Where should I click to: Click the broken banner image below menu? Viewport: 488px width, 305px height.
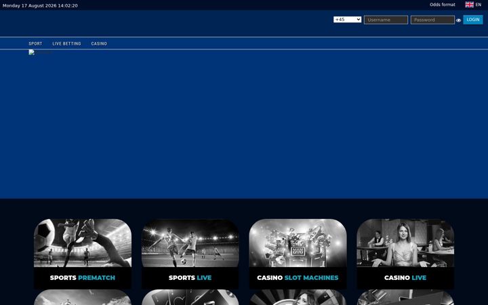coord(40,52)
